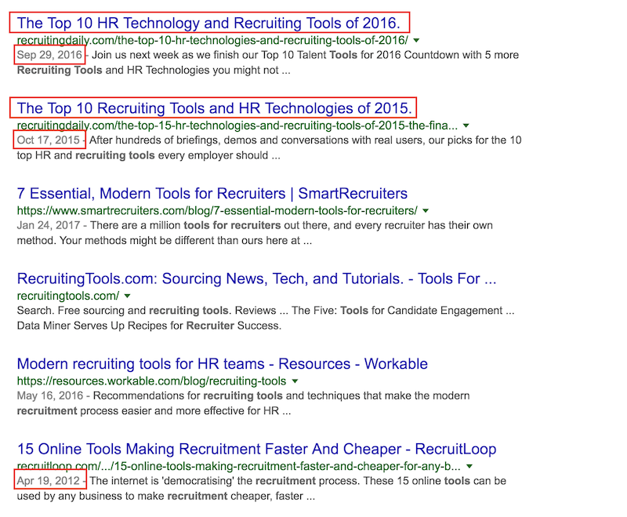Expand dropdown arrow next to smartrecruiters.com URL

pos(426,211)
